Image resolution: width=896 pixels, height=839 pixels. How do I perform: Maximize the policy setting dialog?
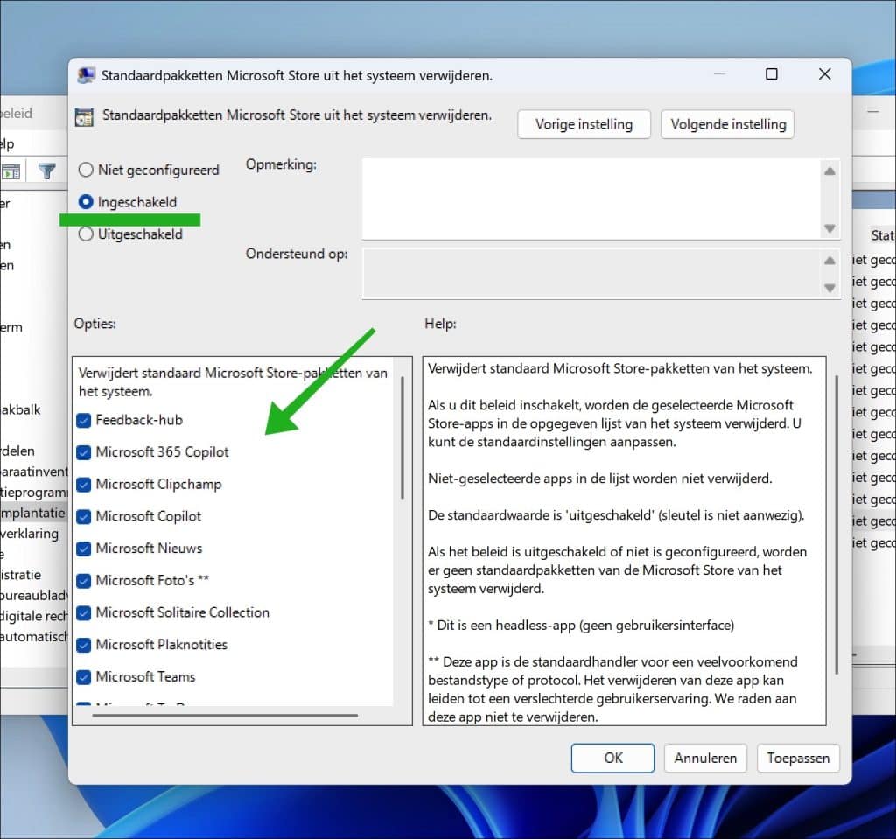click(772, 74)
